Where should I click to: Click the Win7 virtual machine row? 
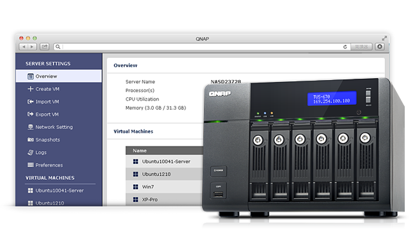tap(165, 187)
